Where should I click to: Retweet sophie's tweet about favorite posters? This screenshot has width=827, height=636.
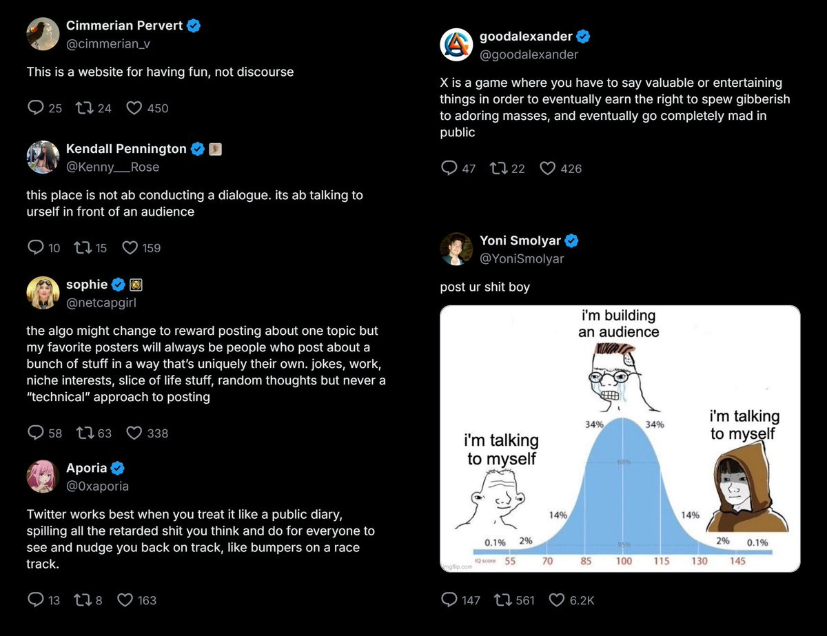click(x=85, y=433)
